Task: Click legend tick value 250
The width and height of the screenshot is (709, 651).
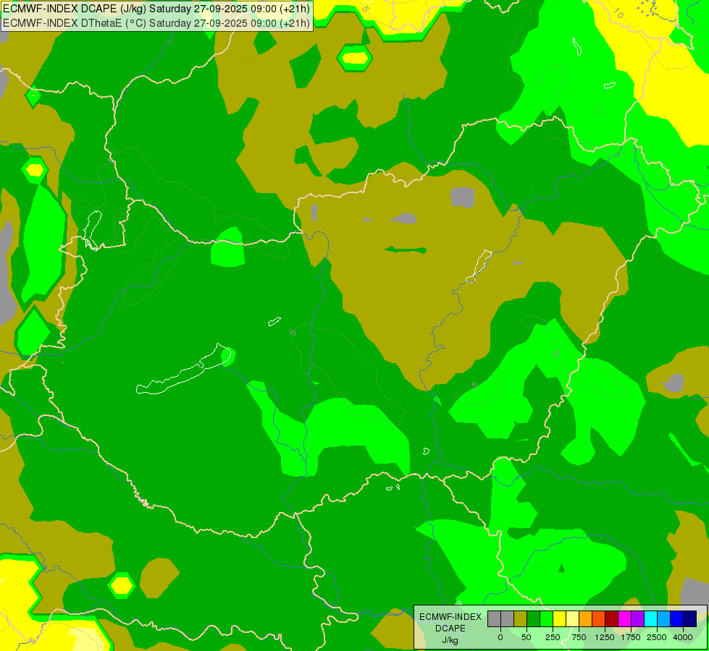Action: click(553, 637)
